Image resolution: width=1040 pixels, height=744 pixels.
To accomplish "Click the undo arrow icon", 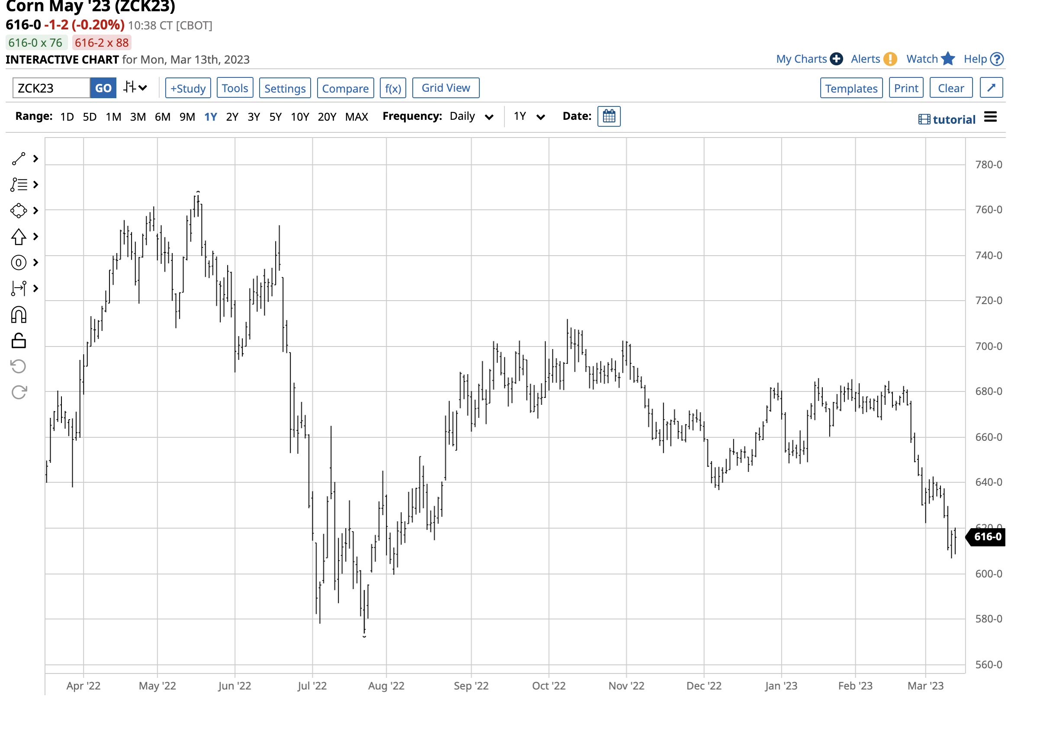I will pos(18,366).
